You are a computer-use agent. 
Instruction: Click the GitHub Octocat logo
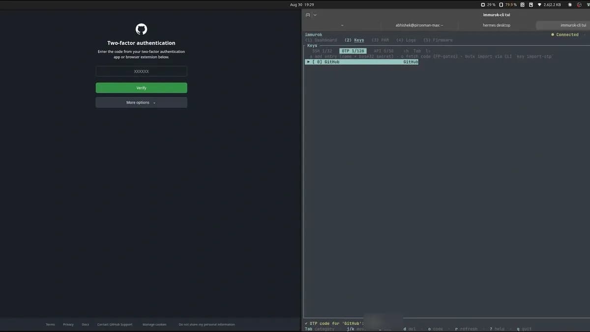(141, 29)
